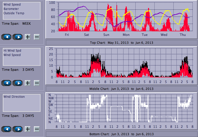Viewport: 198px width, 137px height.
Task: Choose Wind Direction in the bottom list
Action: point(14,97)
